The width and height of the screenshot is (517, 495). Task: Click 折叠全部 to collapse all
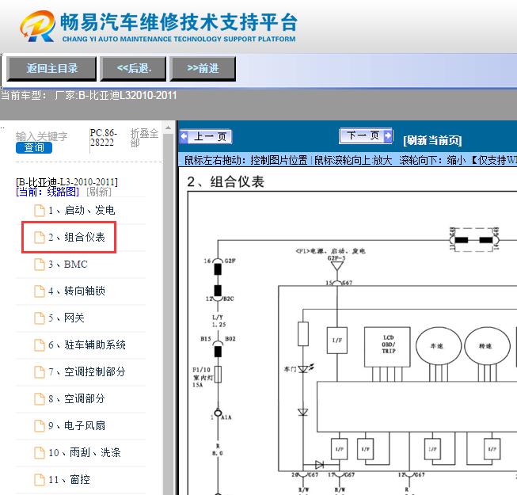pos(144,138)
